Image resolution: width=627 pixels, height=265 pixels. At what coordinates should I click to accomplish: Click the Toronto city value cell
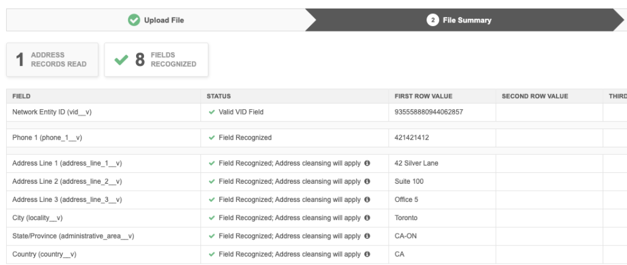[x=406, y=218]
